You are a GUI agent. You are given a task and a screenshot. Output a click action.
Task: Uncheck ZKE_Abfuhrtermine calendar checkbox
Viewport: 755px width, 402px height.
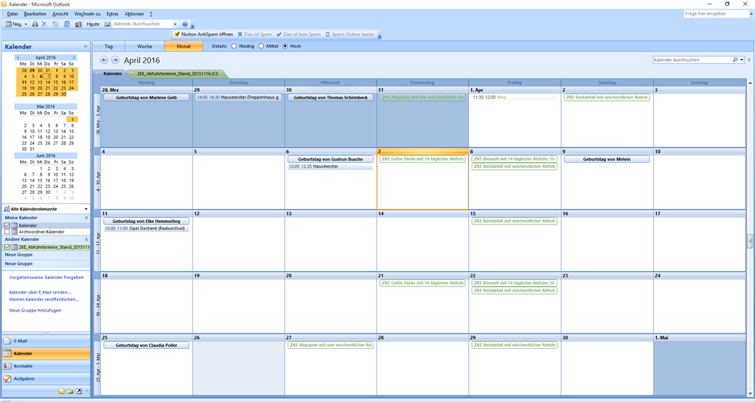coord(7,247)
